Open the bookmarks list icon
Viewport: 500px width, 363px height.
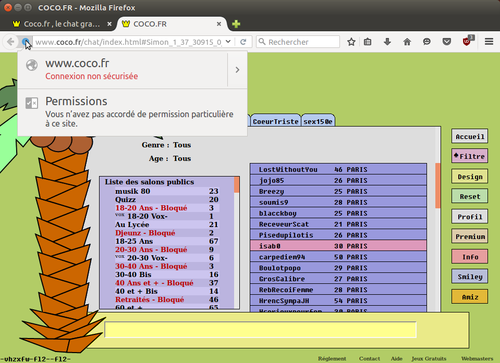[x=368, y=42]
